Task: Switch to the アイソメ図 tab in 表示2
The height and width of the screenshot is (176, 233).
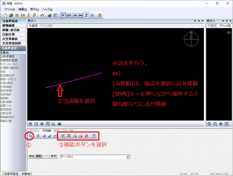Action: [225, 26]
